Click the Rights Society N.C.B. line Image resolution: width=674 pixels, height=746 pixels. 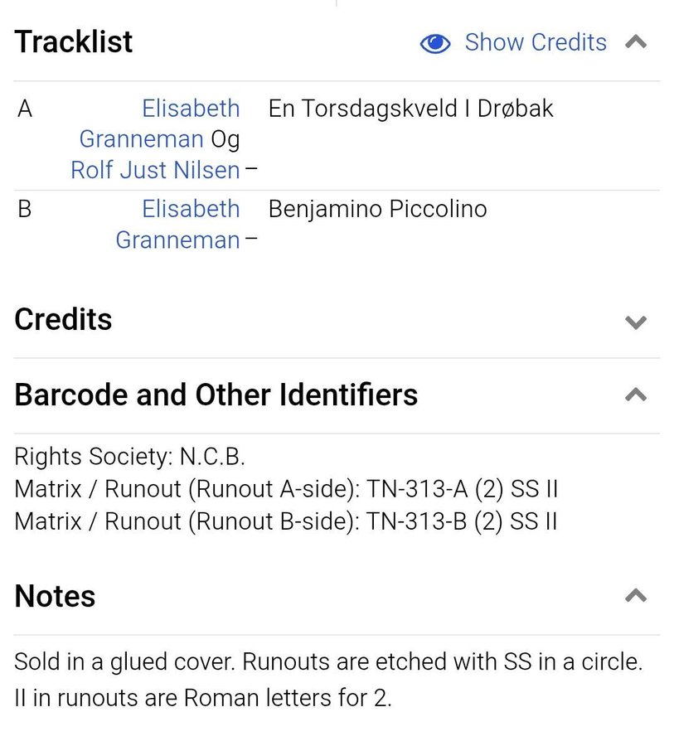(x=129, y=457)
